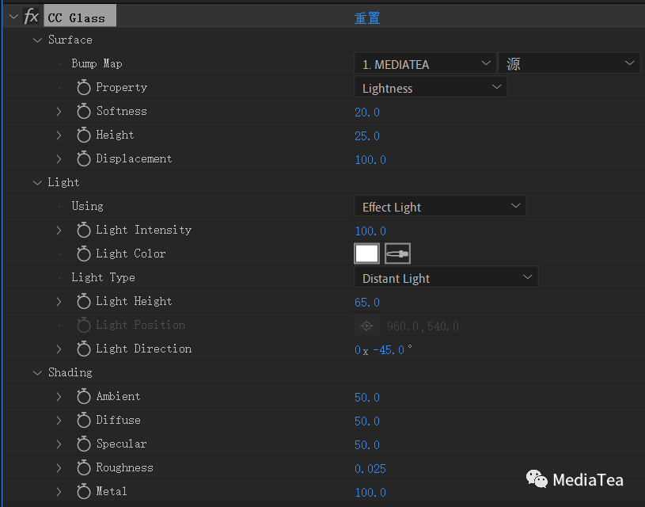
Task: Click the Height stopwatch icon
Action: click(84, 135)
